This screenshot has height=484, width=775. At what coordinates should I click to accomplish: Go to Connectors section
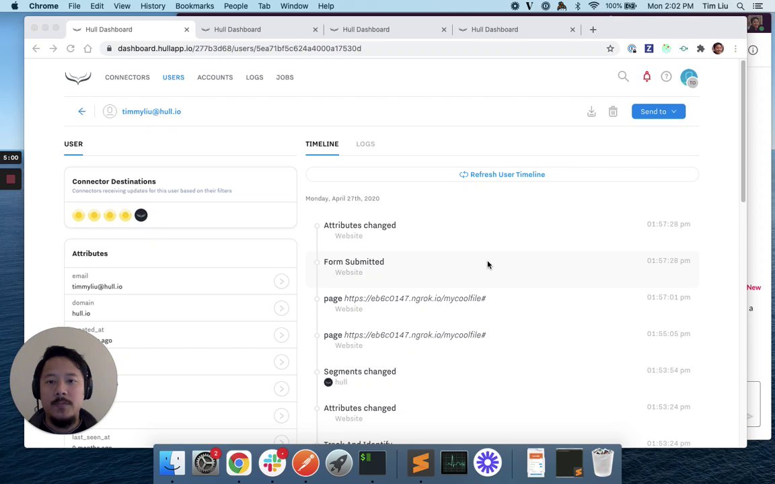pos(127,77)
